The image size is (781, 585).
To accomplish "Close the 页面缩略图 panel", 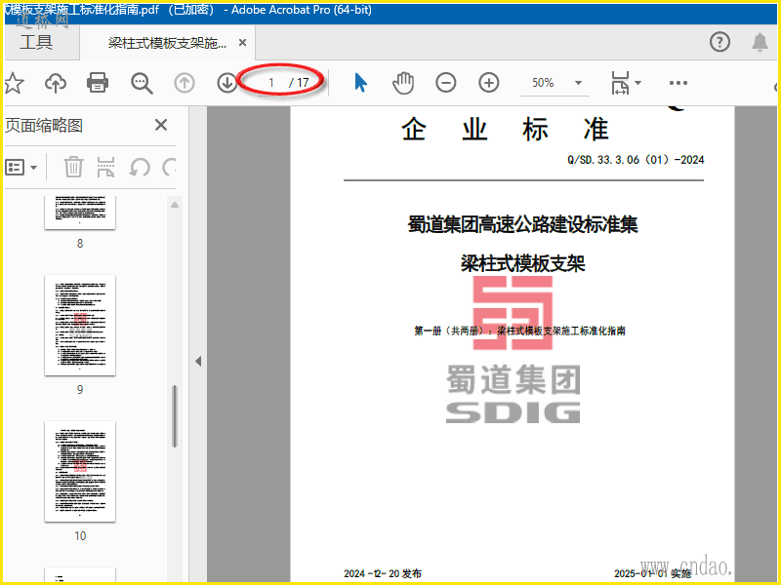I will click(161, 125).
